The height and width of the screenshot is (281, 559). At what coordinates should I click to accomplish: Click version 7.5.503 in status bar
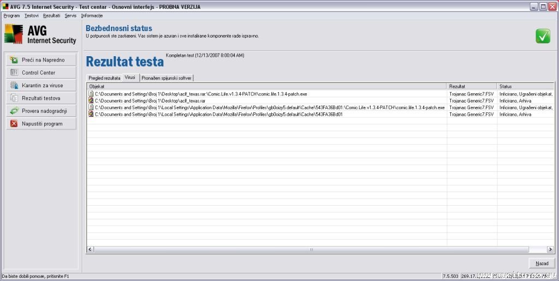pos(450,276)
